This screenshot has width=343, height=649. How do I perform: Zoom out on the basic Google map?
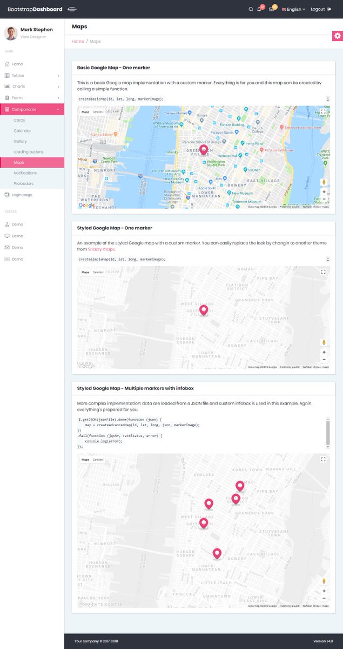point(324,199)
